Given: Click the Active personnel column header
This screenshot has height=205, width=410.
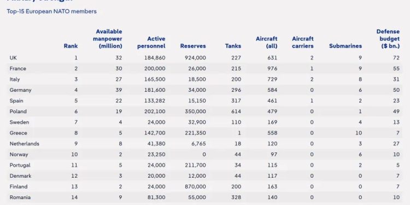Looking at the screenshot, I should pos(151,42).
